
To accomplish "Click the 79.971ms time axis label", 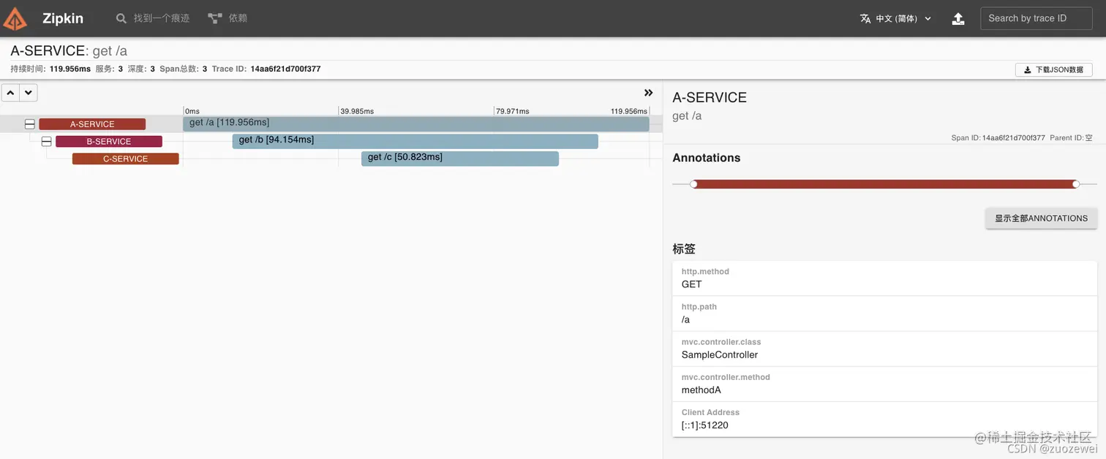I will point(512,111).
